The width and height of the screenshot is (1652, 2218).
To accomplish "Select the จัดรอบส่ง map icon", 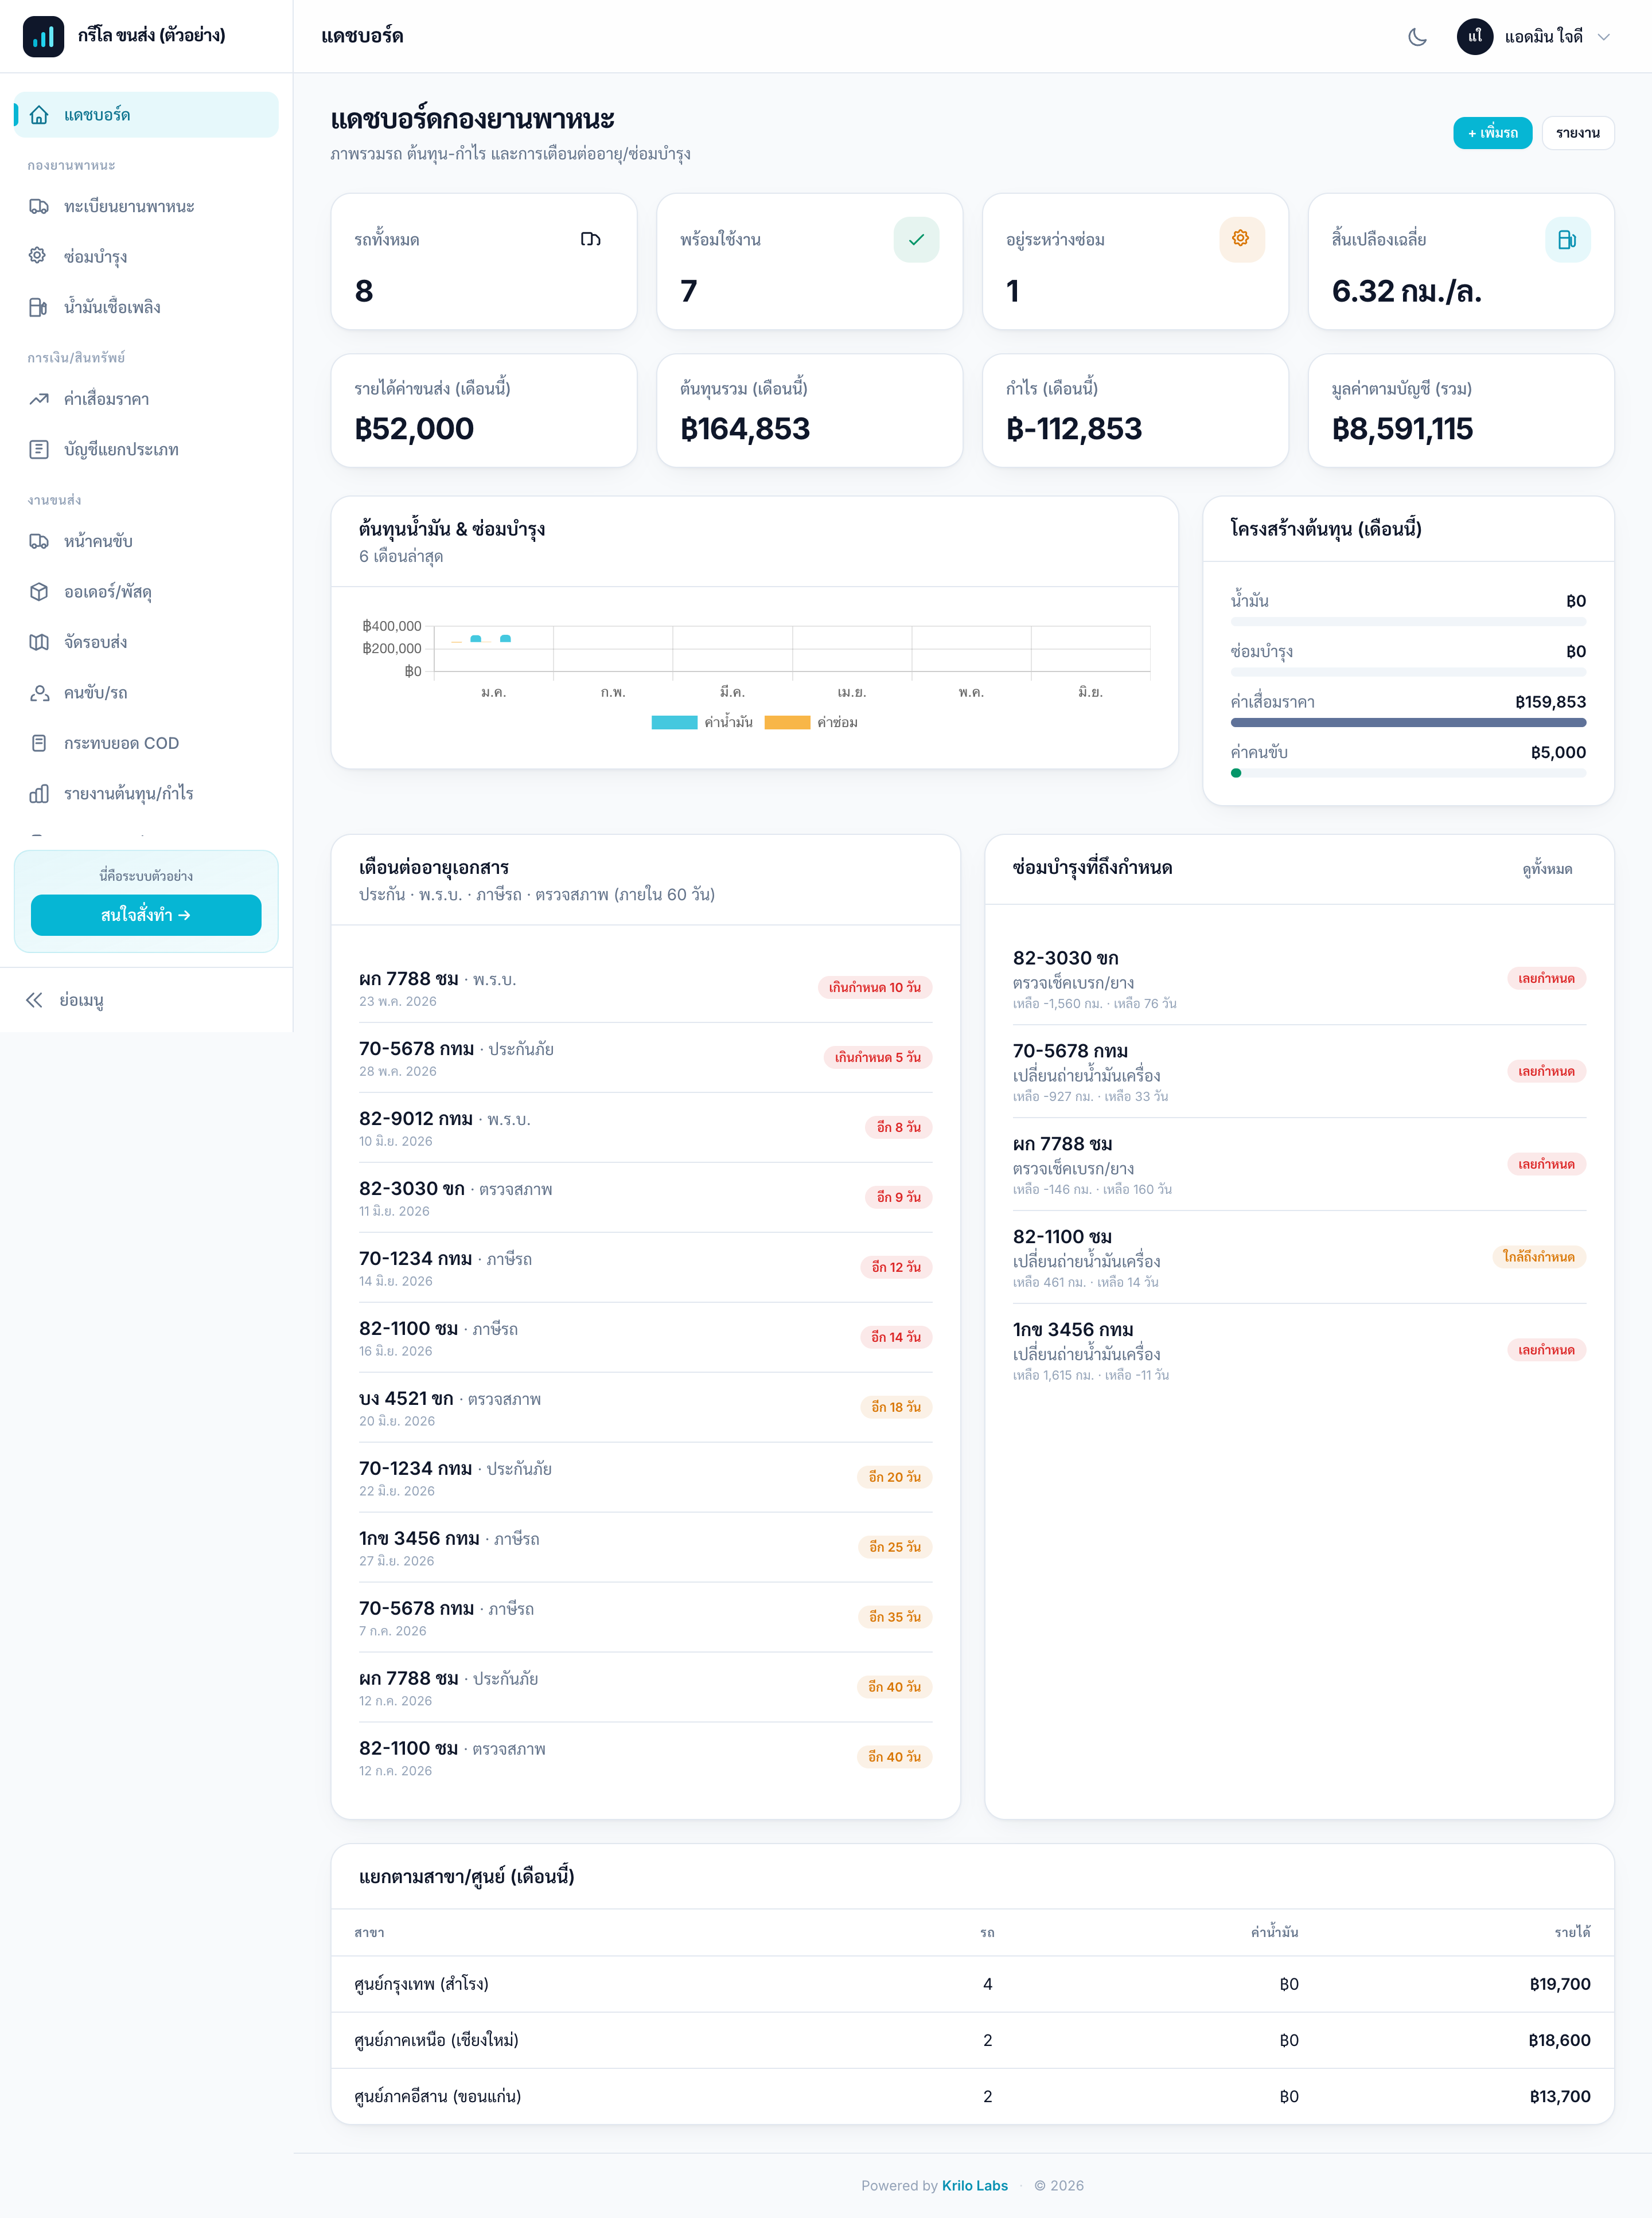I will click(39, 642).
